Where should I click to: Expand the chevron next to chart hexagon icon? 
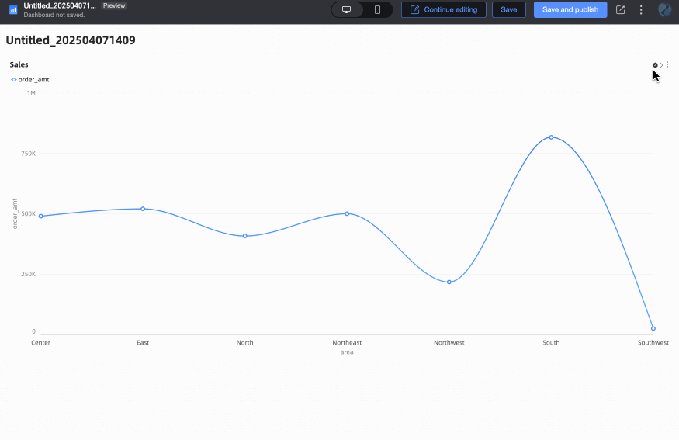tap(661, 65)
